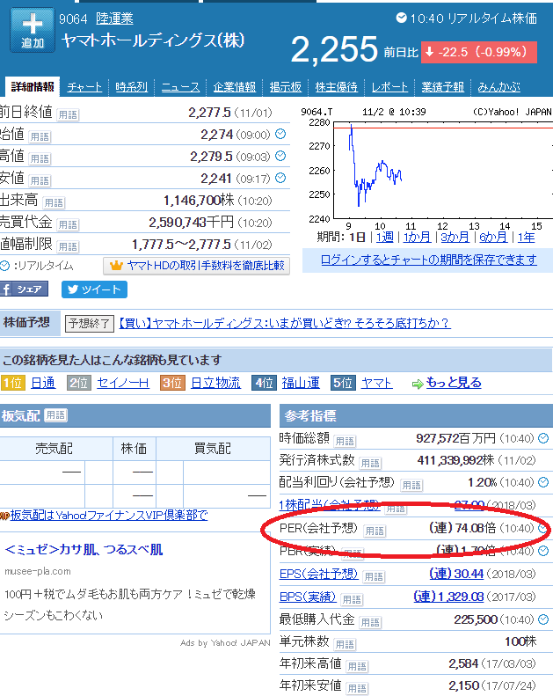Click 用語 glossary icon beside 単元株数
553x696 pixels.
tap(345, 644)
